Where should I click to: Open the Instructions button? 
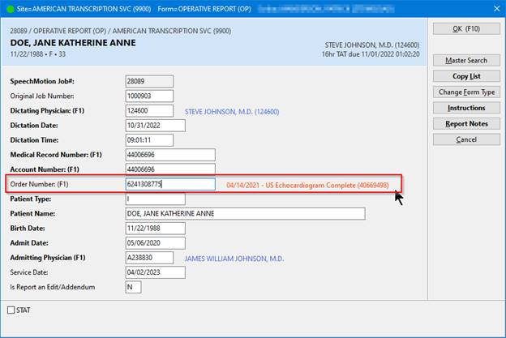pos(465,108)
